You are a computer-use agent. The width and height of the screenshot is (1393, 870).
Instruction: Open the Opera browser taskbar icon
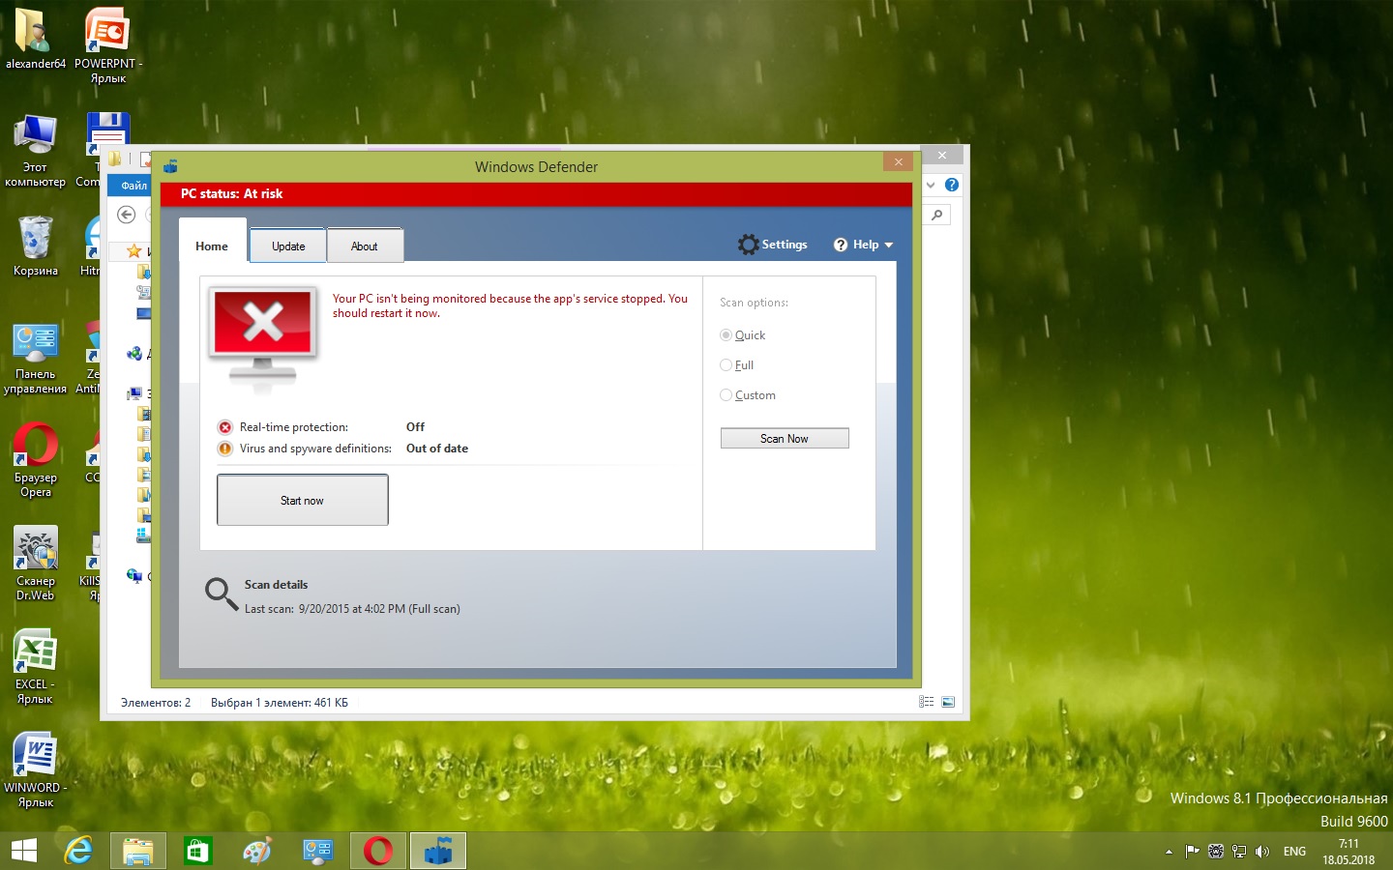[378, 851]
